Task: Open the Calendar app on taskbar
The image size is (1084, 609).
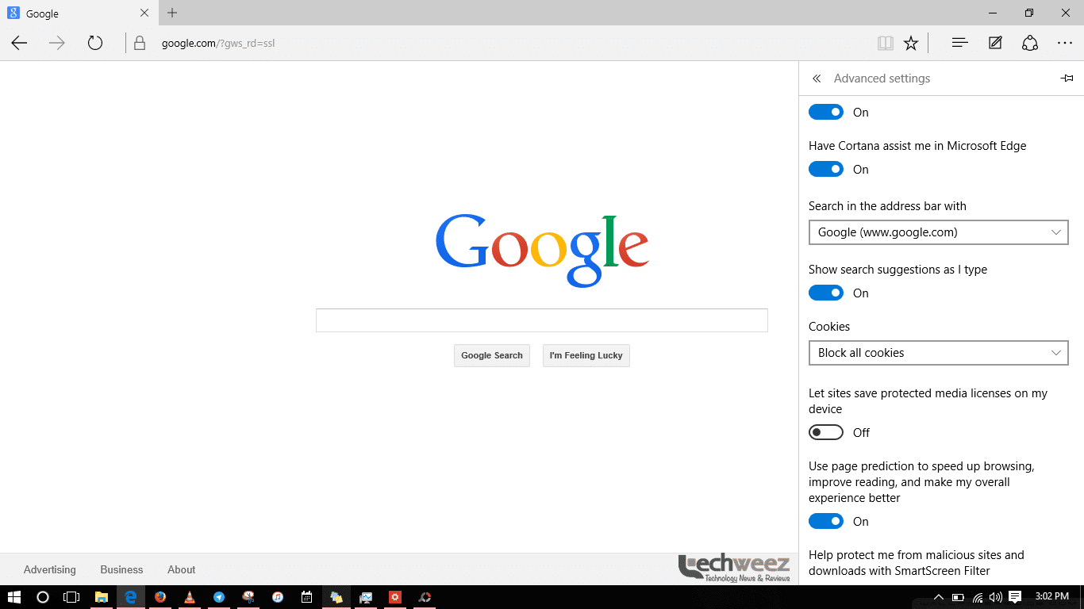Action: tap(307, 597)
